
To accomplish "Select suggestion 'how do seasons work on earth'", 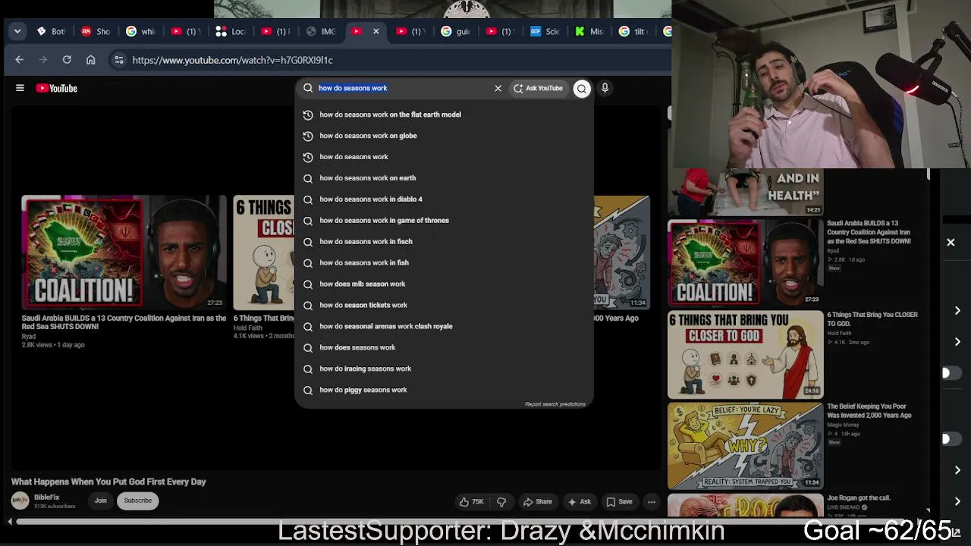I will (x=444, y=178).
